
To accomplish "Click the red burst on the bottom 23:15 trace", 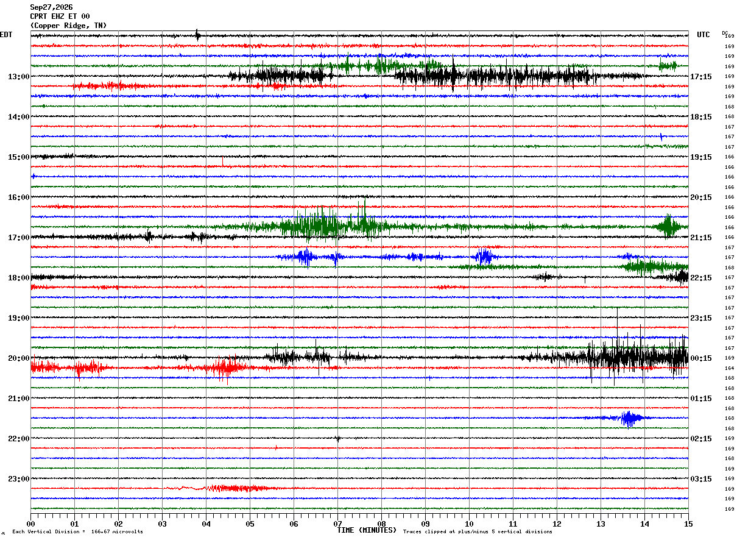I will pos(238,488).
